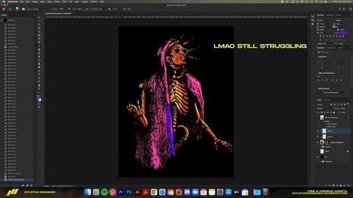Click the trash icon in History panel
353x198 pixels.
31,185
